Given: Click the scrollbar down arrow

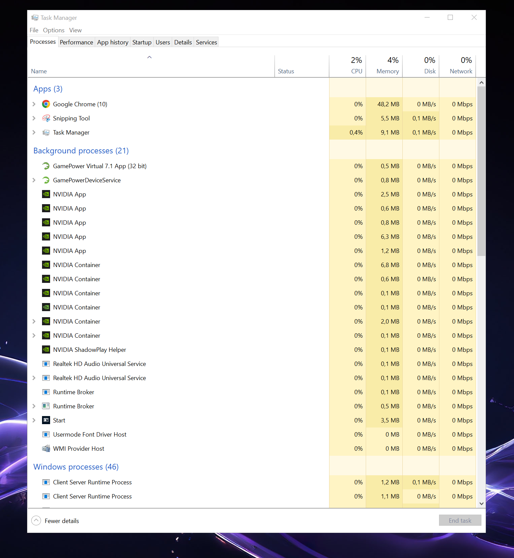Looking at the screenshot, I should (481, 504).
